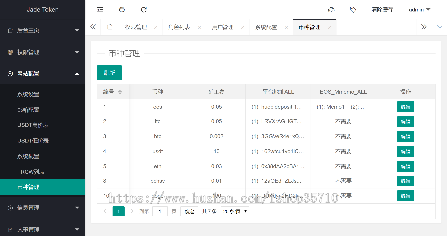Image resolution: width=447 pixels, height=236 pixels.
Task: Go to home tab icon
Action: click(x=110, y=27)
